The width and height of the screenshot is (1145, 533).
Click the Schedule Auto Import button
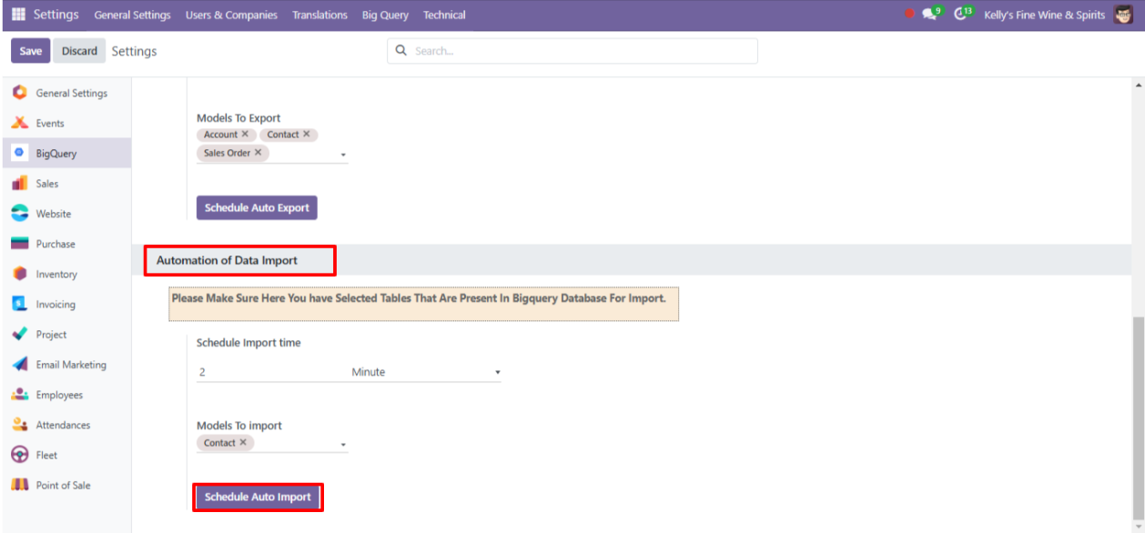pos(258,498)
